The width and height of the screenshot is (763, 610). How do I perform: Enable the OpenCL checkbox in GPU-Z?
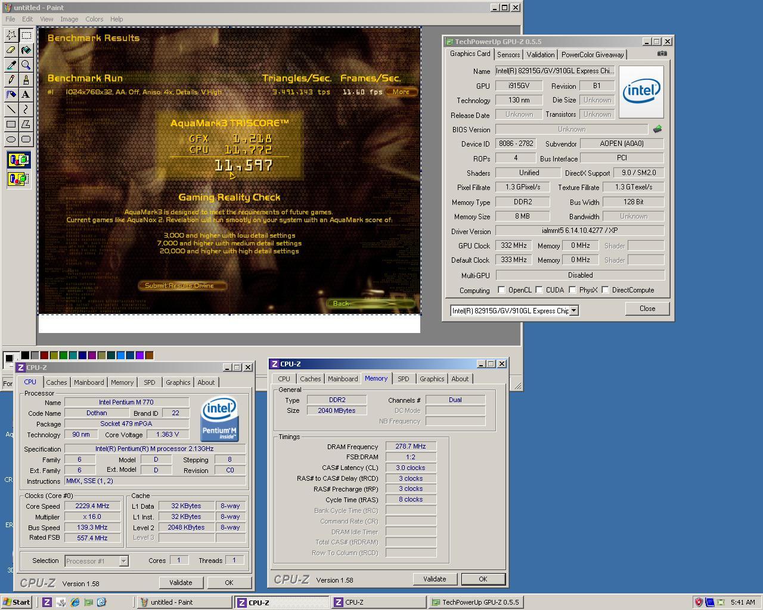[x=501, y=290]
